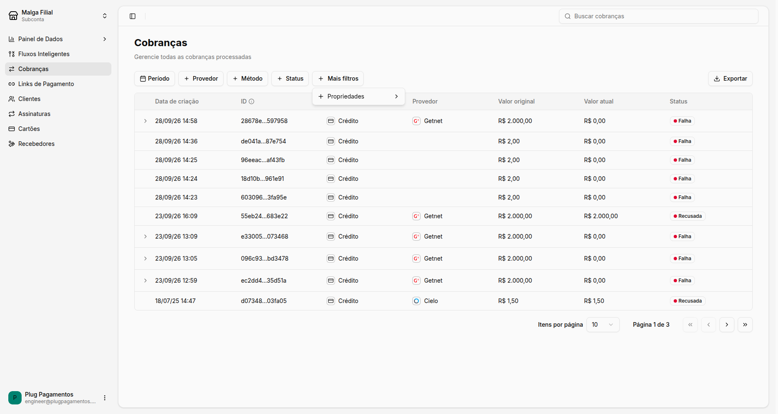Open user options menu for Plug Pagamentos
This screenshot has height=414, width=778.
pos(105,398)
